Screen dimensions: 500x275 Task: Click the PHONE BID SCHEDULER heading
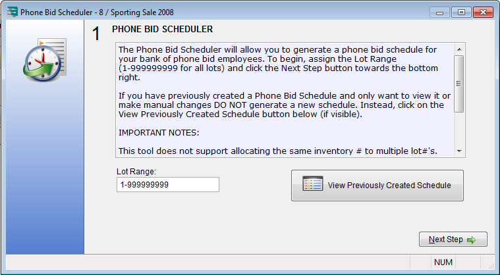click(x=162, y=30)
